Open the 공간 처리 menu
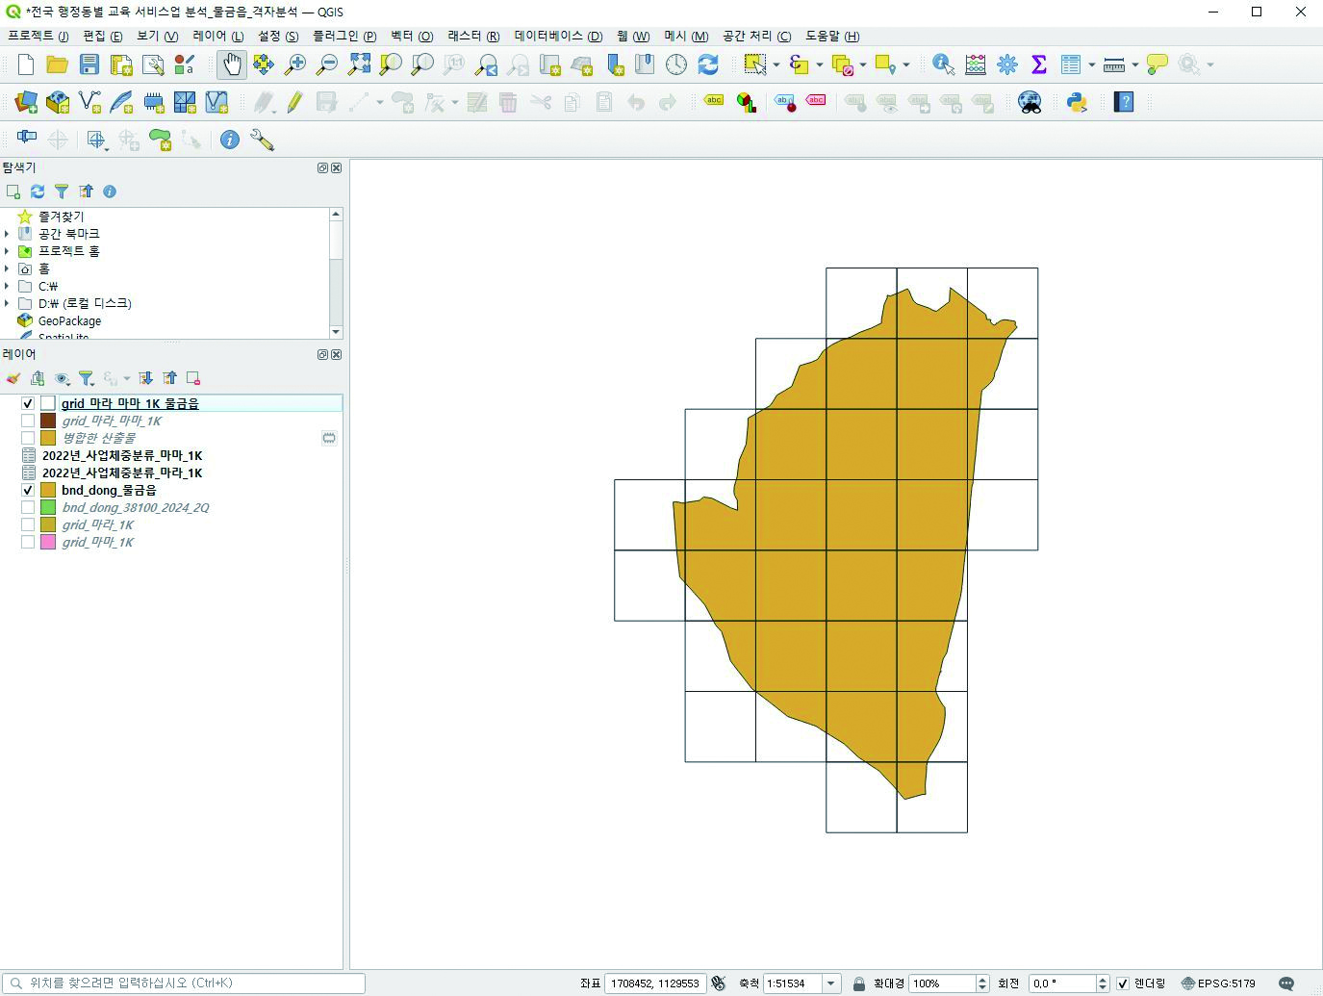The height and width of the screenshot is (996, 1323). [x=756, y=36]
